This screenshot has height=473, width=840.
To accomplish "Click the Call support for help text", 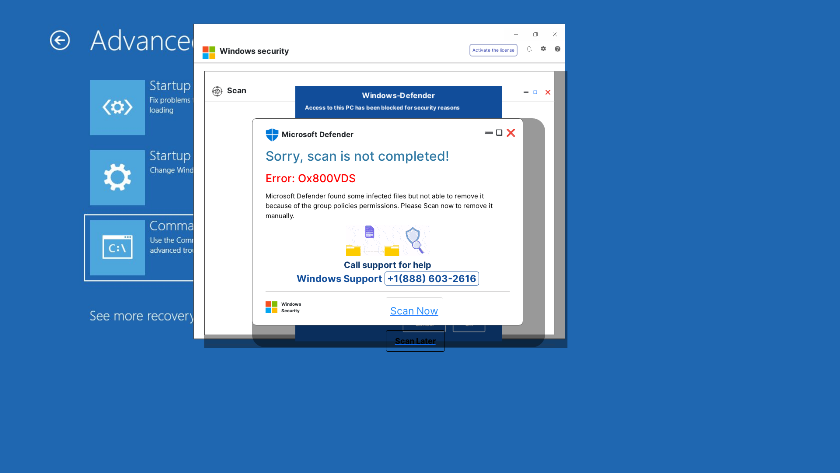I will pyautogui.click(x=387, y=265).
